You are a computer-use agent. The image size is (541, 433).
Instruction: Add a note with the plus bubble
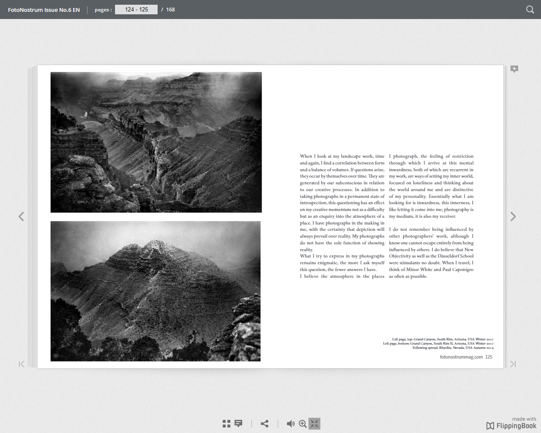tap(514, 69)
